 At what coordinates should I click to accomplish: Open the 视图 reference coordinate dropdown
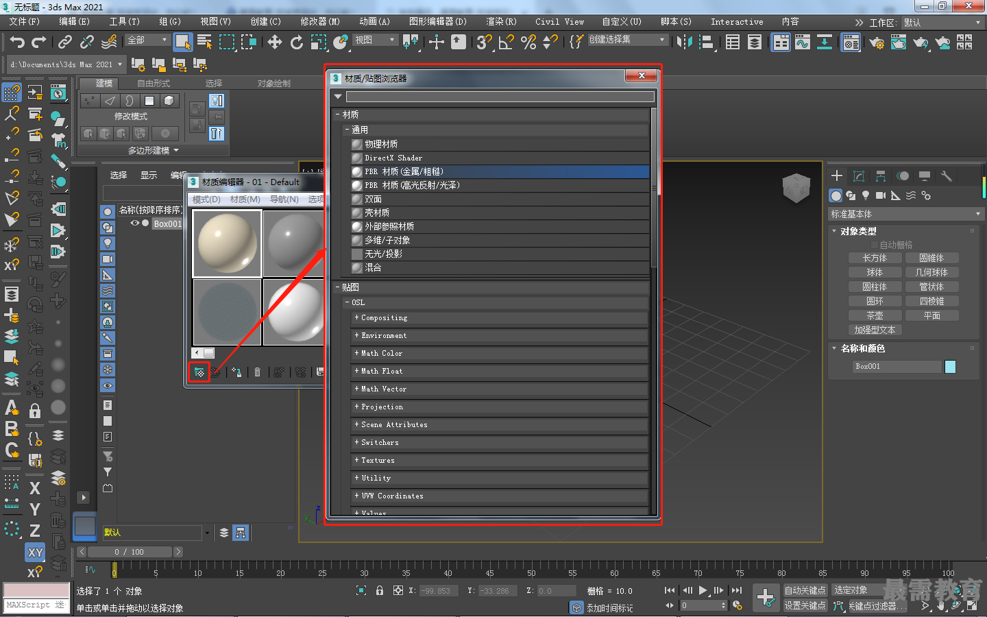(x=374, y=40)
